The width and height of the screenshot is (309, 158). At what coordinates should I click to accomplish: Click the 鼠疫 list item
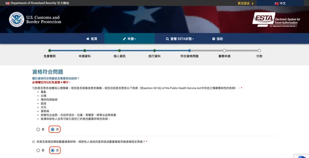(43, 104)
